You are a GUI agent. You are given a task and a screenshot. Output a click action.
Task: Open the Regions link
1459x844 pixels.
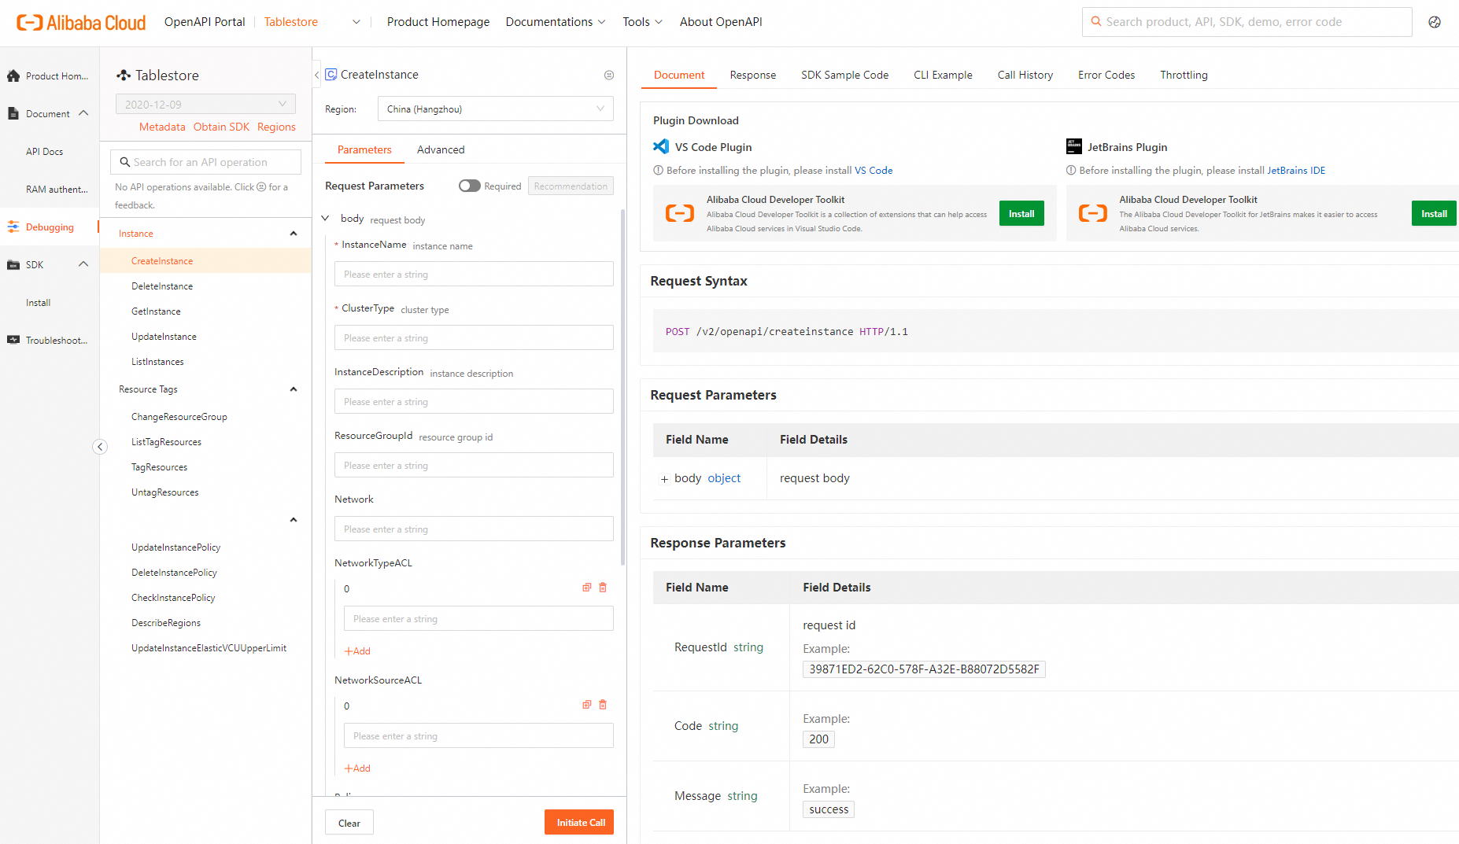tap(276, 127)
